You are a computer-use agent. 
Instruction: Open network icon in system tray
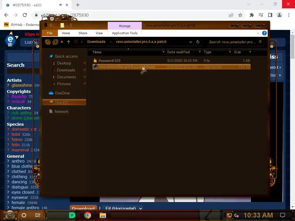[229, 215]
